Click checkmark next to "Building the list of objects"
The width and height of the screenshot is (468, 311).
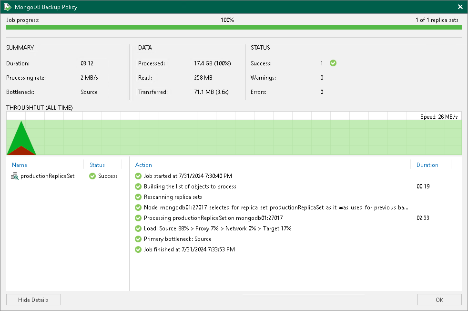[x=138, y=187]
